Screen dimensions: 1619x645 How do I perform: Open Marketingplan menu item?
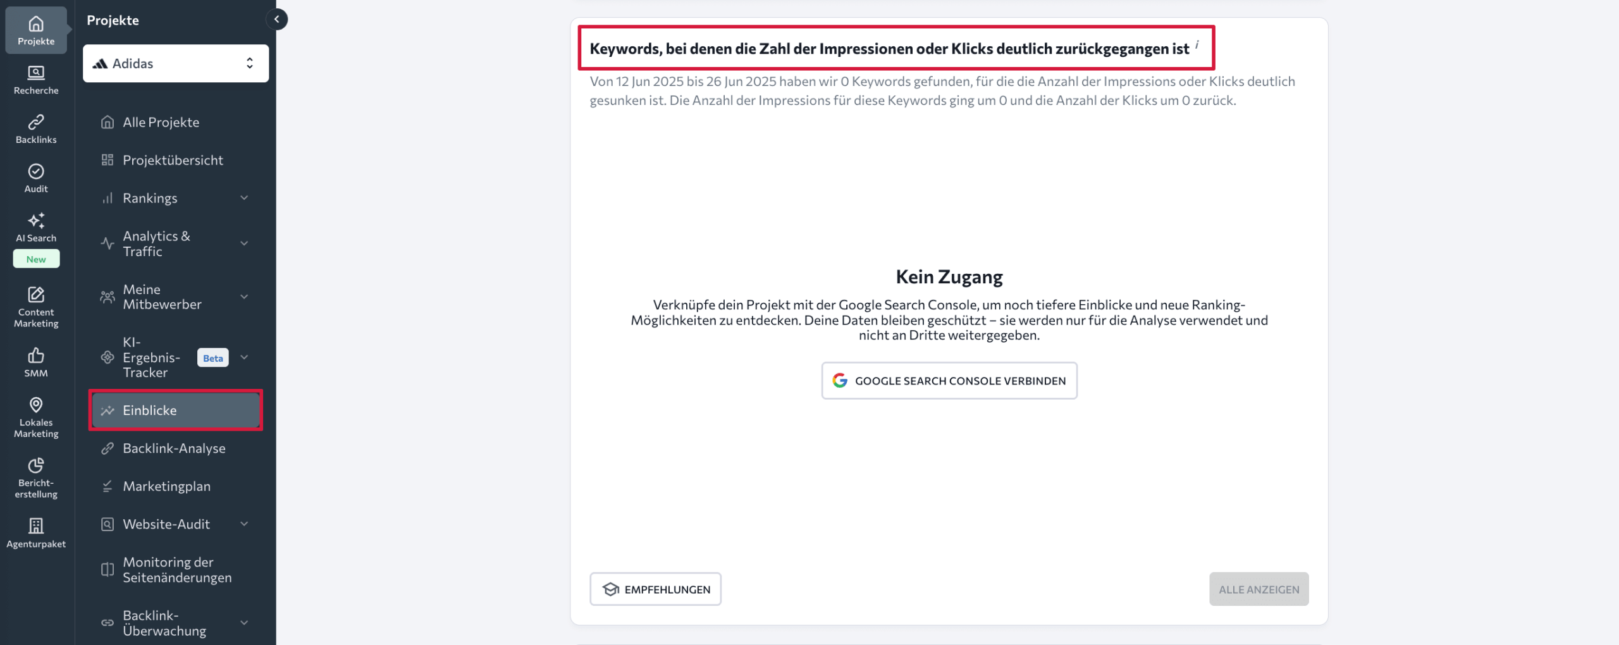coord(176,486)
